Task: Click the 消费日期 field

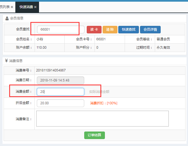Action: click(x=61, y=80)
